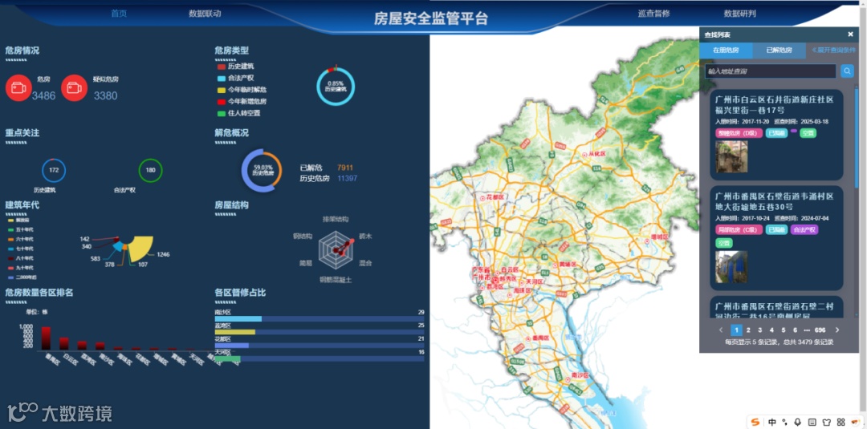Open photo thumbnail of 福兴里街一巷17号 card
Screen dimensions: 867x429
coord(731,156)
